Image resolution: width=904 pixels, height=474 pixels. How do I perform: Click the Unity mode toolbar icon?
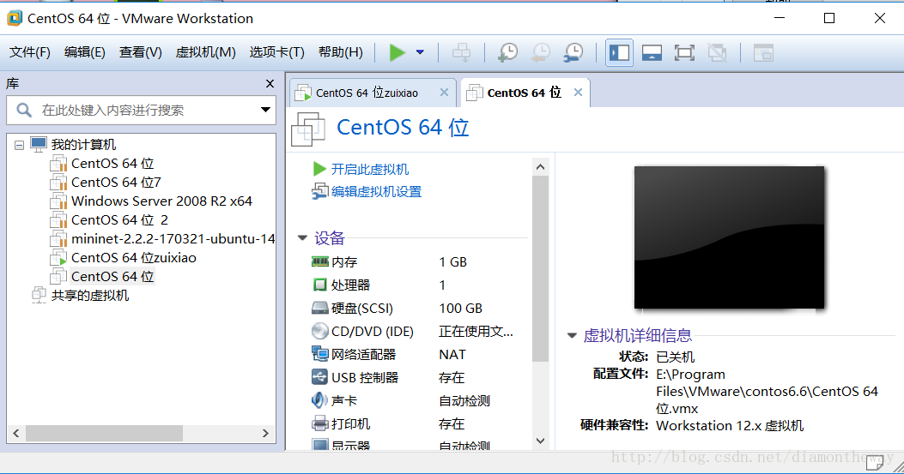(x=717, y=53)
